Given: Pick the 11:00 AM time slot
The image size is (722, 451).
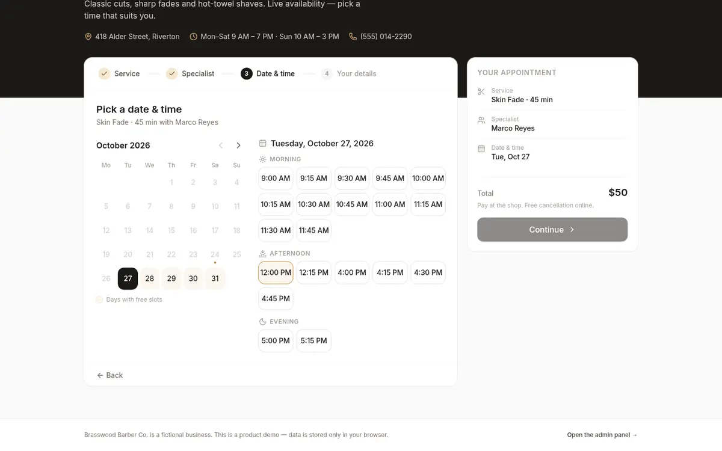Looking at the screenshot, I should click(x=390, y=204).
